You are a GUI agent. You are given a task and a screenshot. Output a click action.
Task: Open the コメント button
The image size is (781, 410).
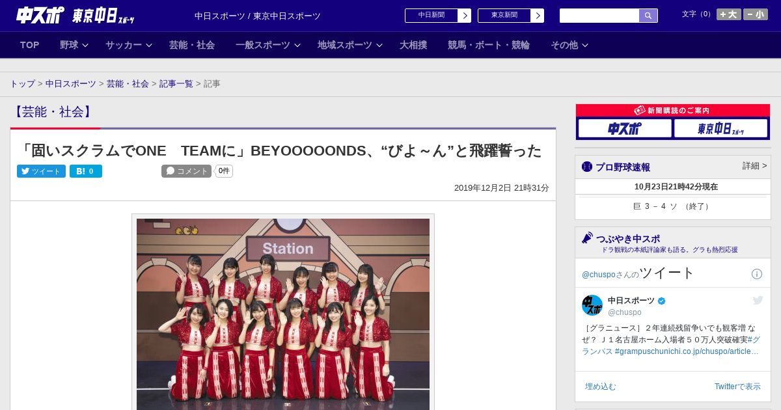(187, 171)
